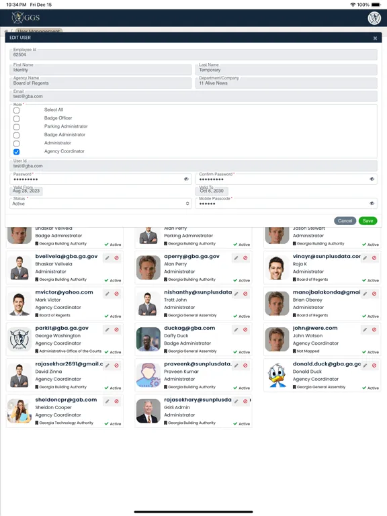Image resolution: width=387 pixels, height=516 pixels.
Task: Disable user sheldoncpr@gab.com
Action: (x=116, y=401)
